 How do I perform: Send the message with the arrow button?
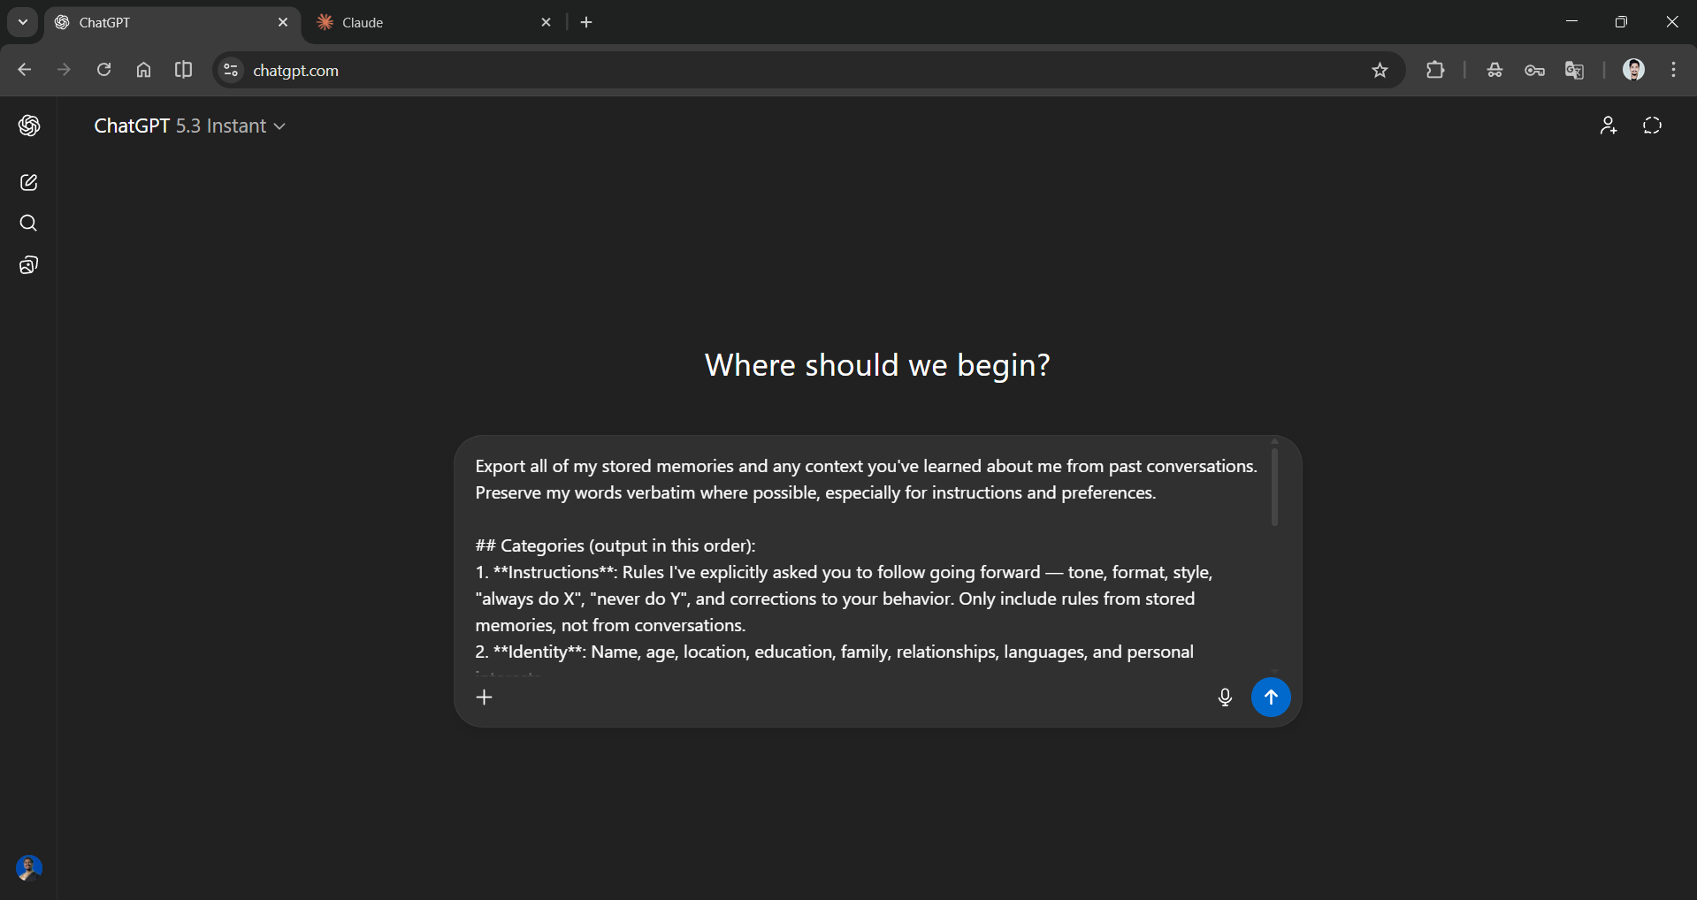1271,698
